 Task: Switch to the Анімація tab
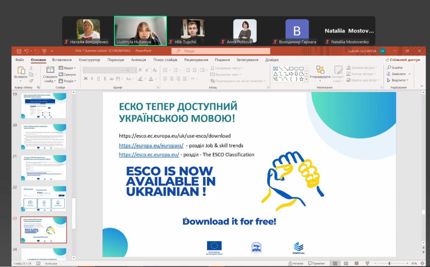coord(139,60)
